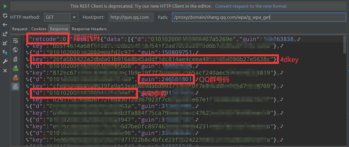The image size is (349, 147).
Task: Click 'Convert request to the new format' link
Action: click(251, 6)
